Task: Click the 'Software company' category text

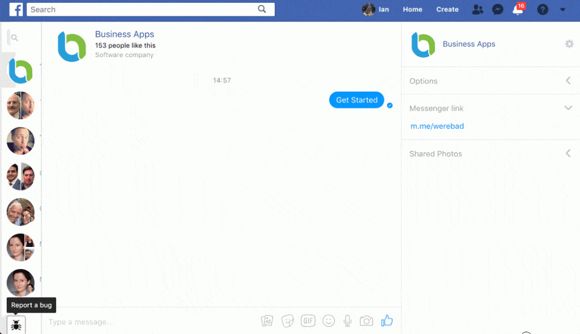Action: click(124, 55)
